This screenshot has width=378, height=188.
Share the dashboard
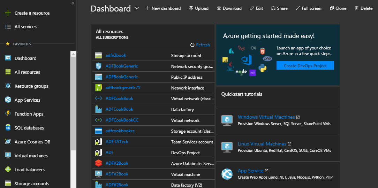[279, 8]
